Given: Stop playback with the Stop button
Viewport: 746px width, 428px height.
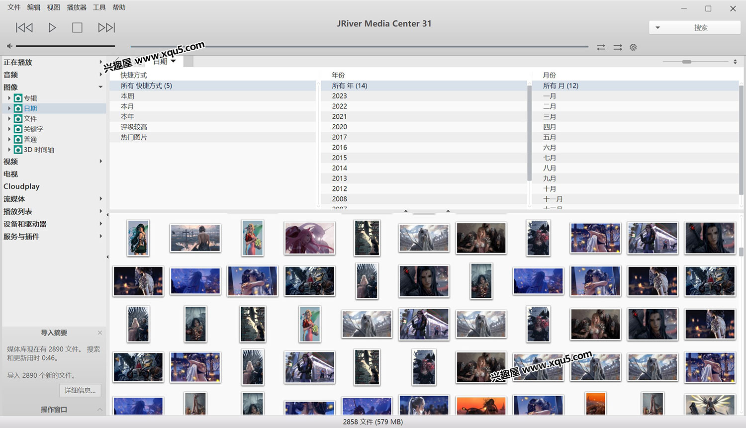Looking at the screenshot, I should point(77,27).
